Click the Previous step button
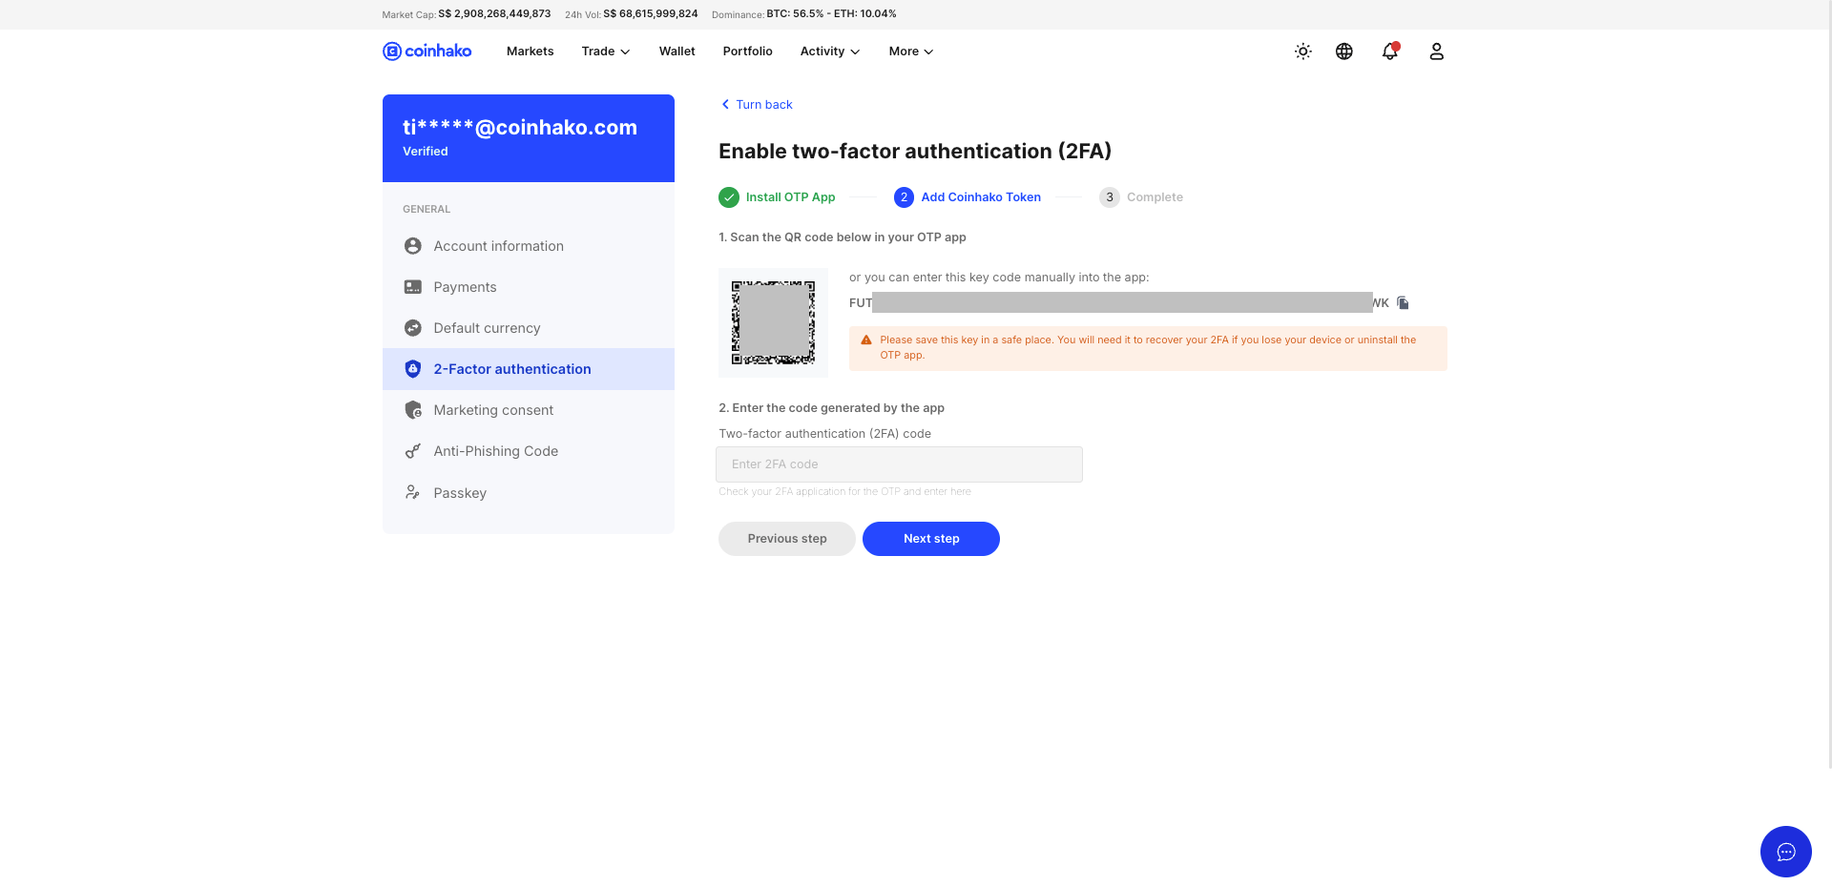1832x886 pixels. pyautogui.click(x=787, y=539)
